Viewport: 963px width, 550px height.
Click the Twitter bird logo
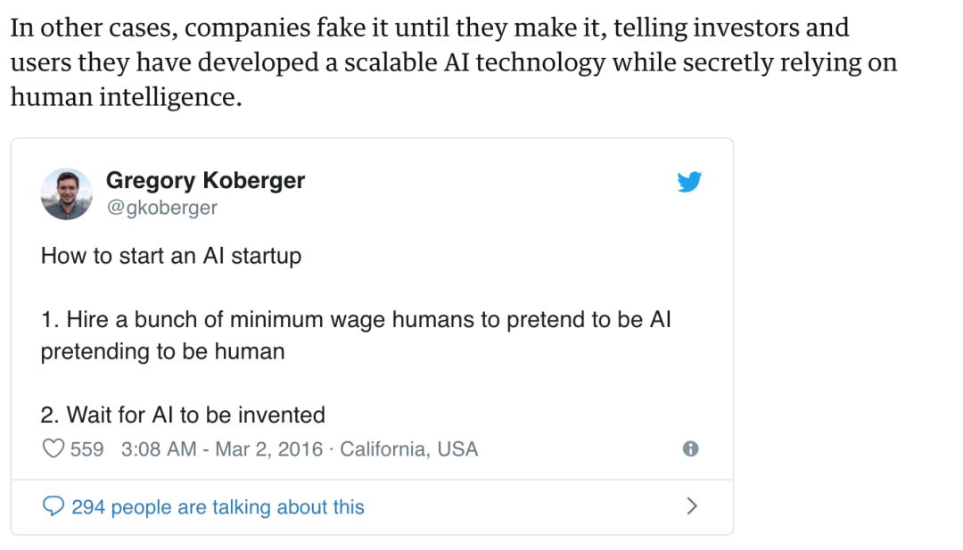[688, 183]
